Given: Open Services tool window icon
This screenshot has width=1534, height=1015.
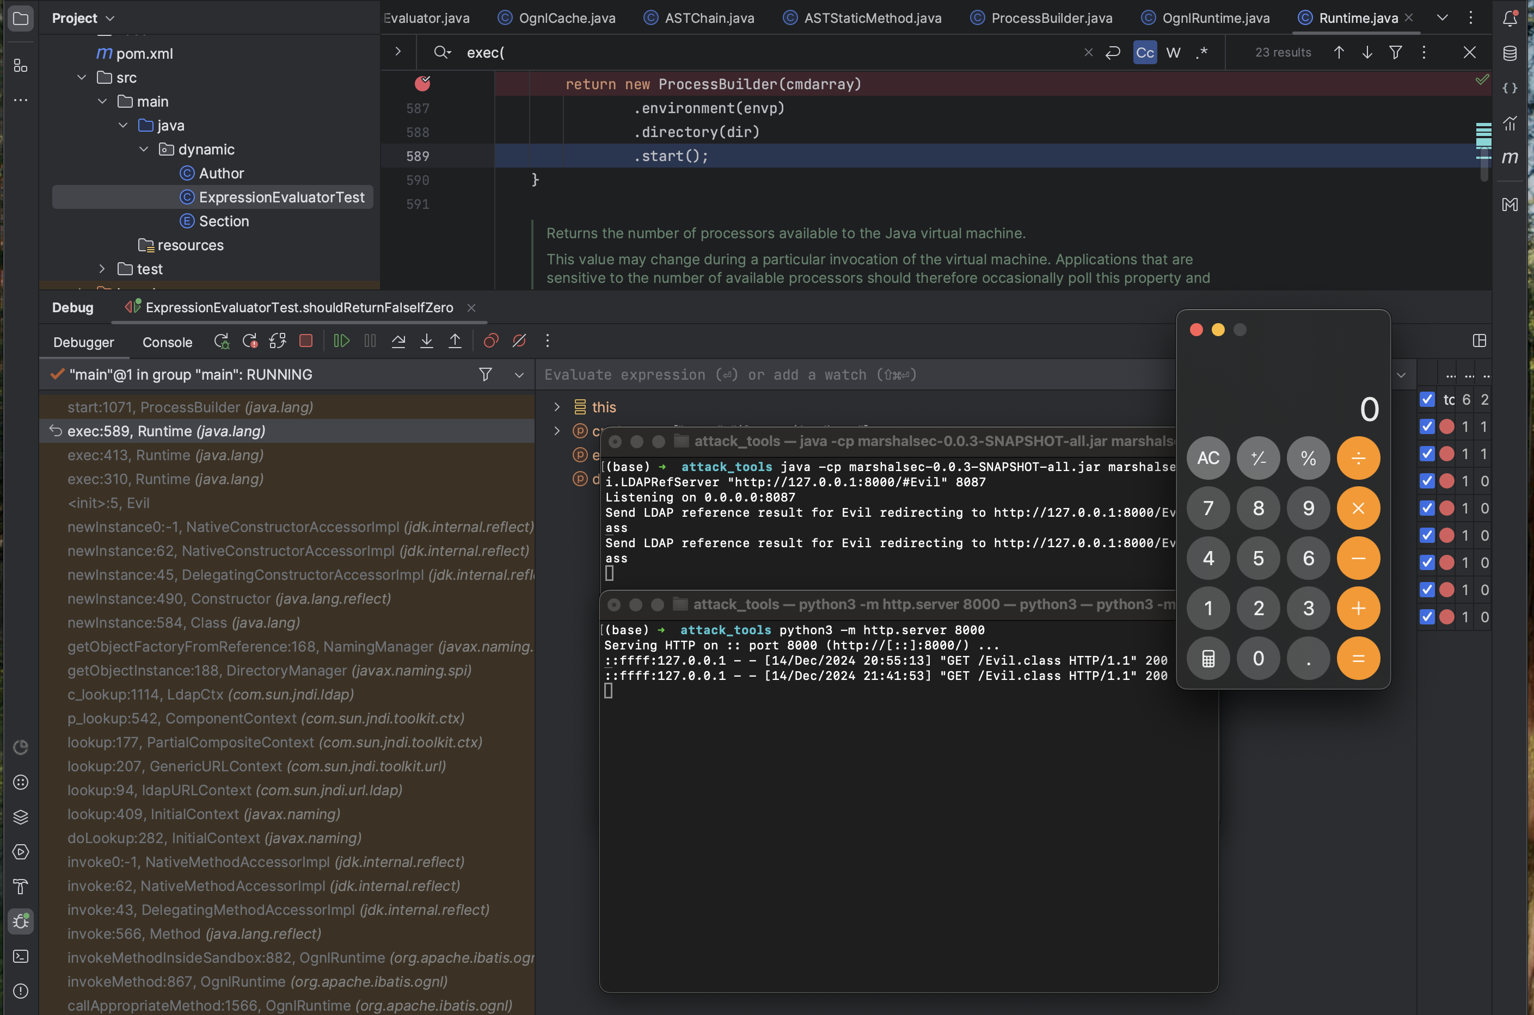Looking at the screenshot, I should pyautogui.click(x=21, y=852).
